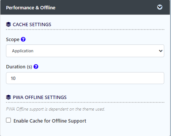Click the Performance & Offline title text
Image resolution: width=171 pixels, height=136 pixels.
coord(31,8)
